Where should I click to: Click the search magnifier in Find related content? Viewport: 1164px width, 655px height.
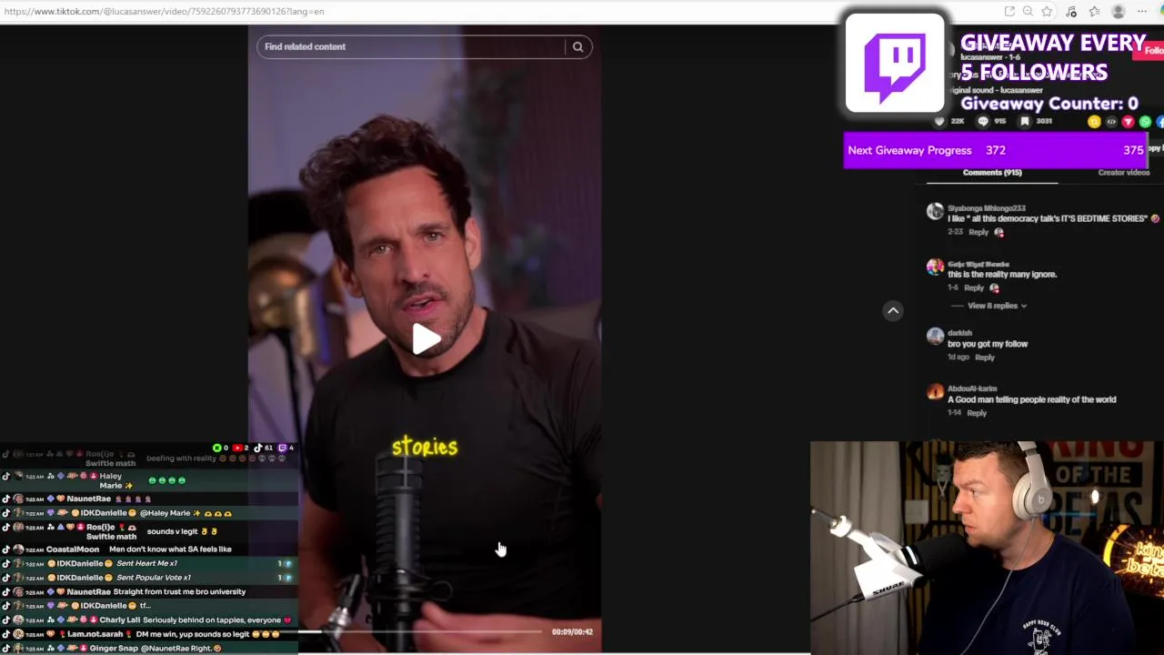tap(577, 46)
